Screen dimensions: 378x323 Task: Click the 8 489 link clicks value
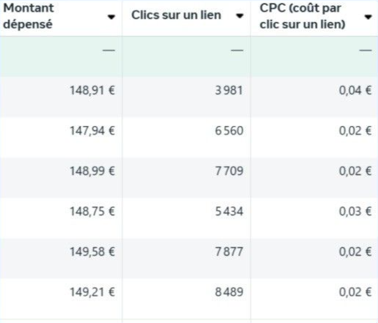(x=229, y=292)
